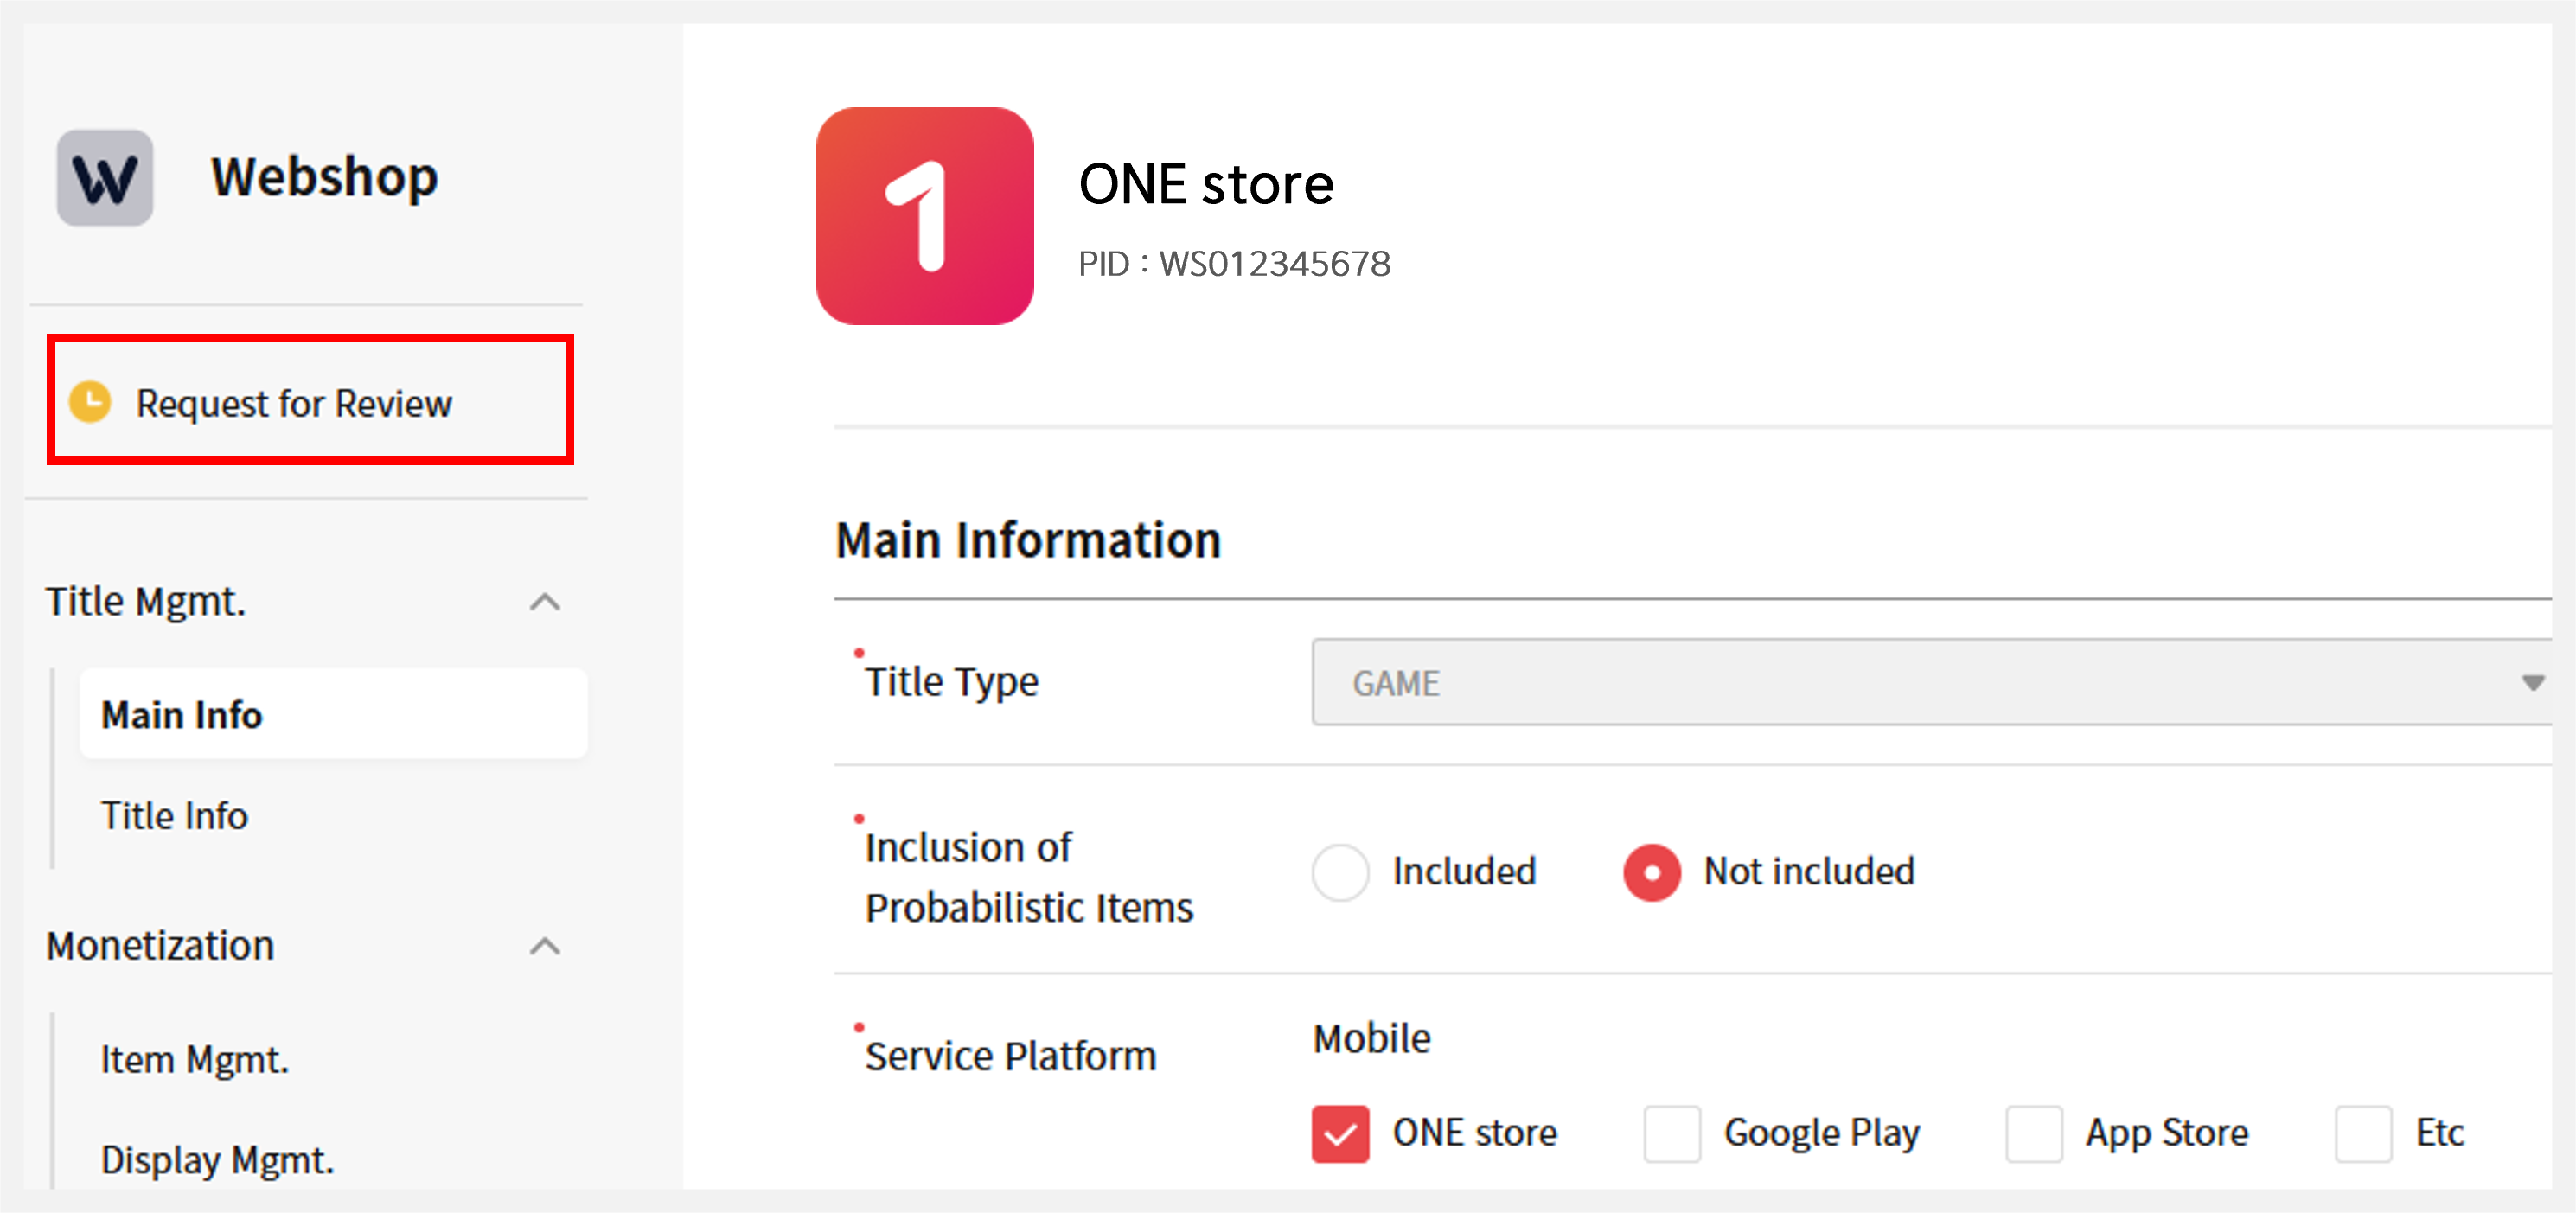Click the Webshop title text
Viewport: 2576px width, 1213px height.
click(x=324, y=178)
